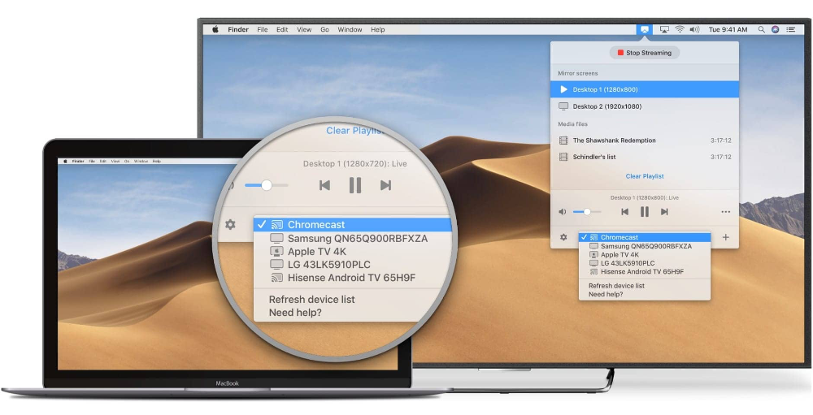Screen dimensions: 813x415
Task: Open the settings gear in the magnified circle
Action: 230,224
